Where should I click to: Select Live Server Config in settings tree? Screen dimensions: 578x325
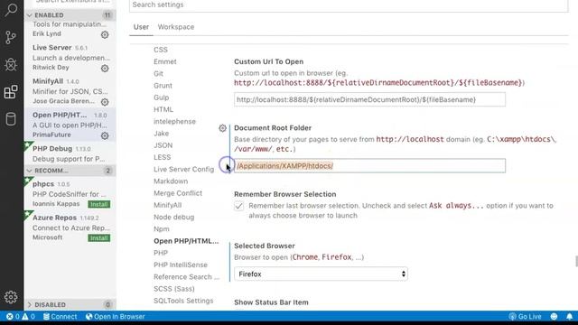tap(184, 169)
